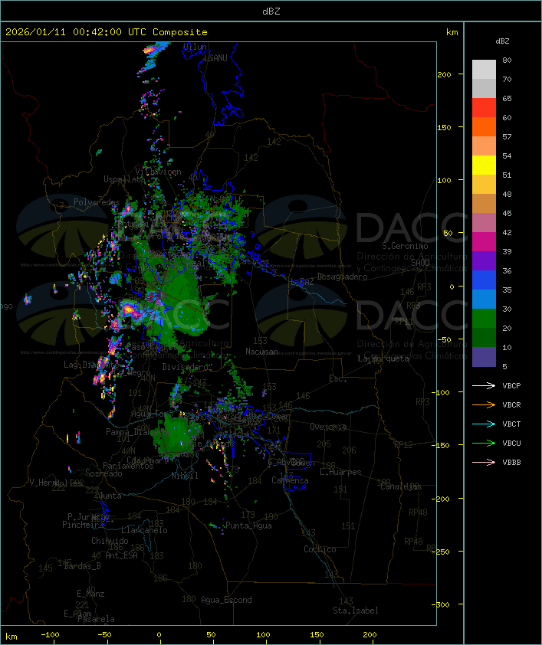
Task: Select the Polvaredas location label
Action: tap(97, 202)
